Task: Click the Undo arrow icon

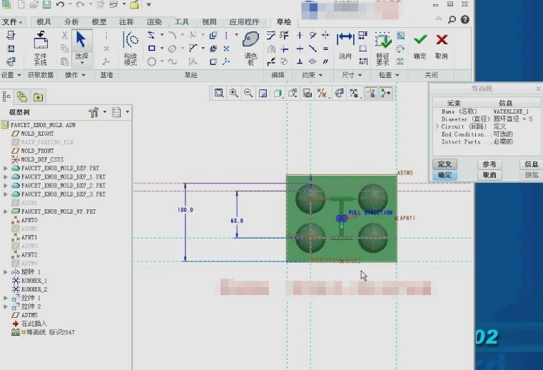Action: (60, 4)
